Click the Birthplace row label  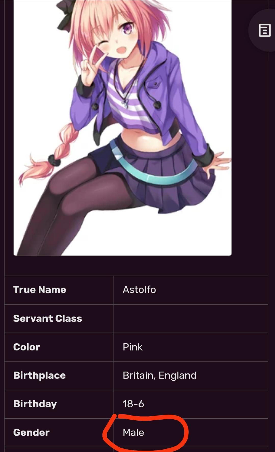39,375
